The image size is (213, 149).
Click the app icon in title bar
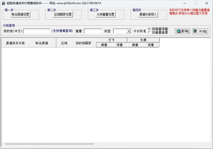pyautogui.click(x=3, y=3)
